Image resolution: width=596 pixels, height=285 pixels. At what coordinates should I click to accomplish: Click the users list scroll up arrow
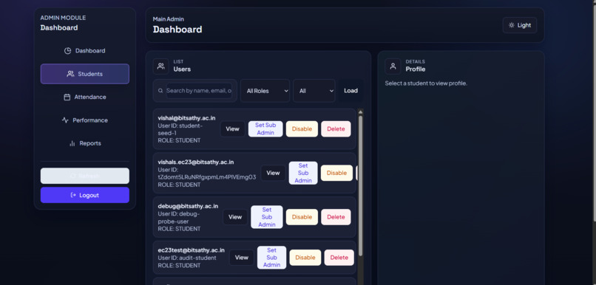pos(360,112)
